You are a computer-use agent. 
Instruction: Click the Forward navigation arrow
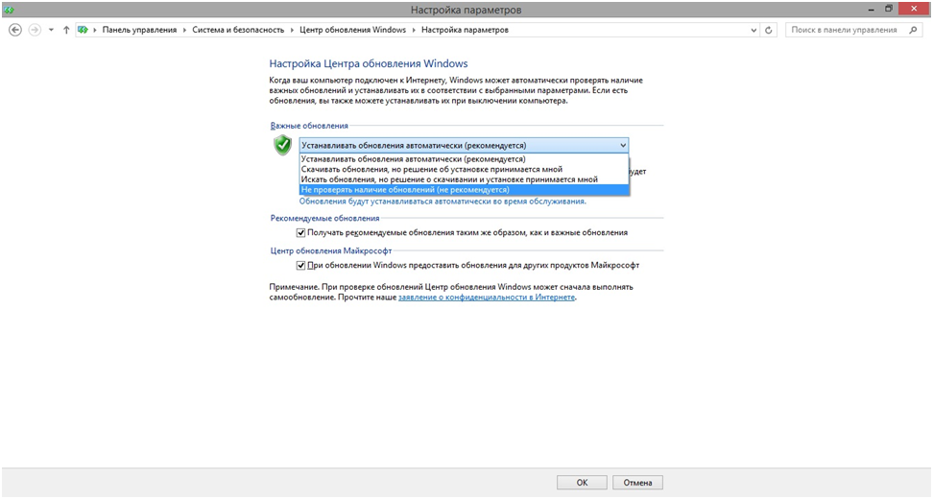point(36,30)
